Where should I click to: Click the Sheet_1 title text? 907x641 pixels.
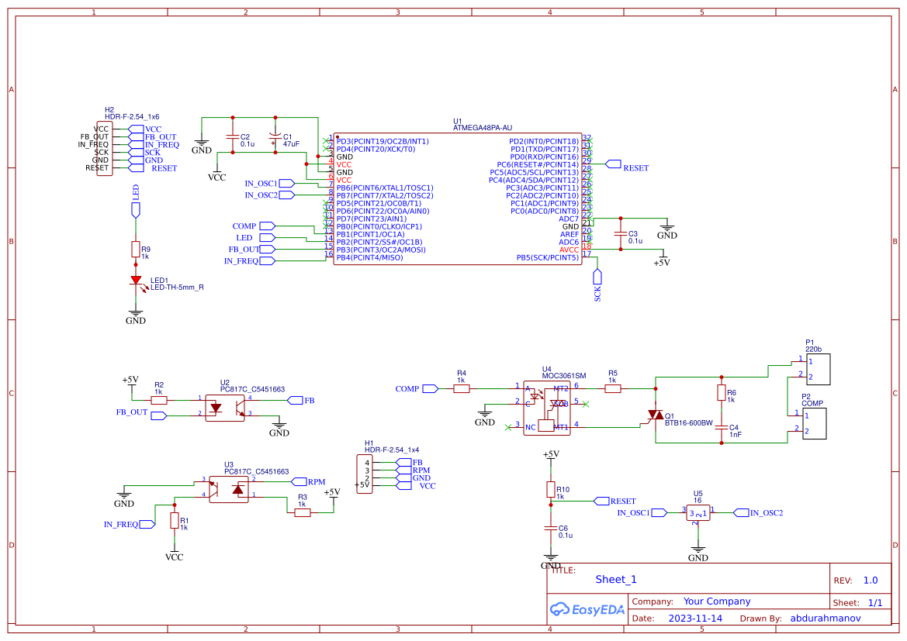(x=615, y=579)
